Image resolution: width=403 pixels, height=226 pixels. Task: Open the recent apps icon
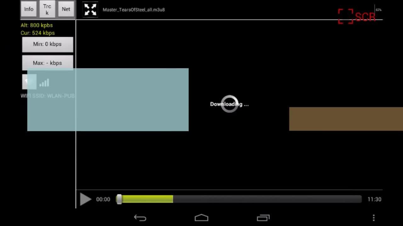click(263, 218)
